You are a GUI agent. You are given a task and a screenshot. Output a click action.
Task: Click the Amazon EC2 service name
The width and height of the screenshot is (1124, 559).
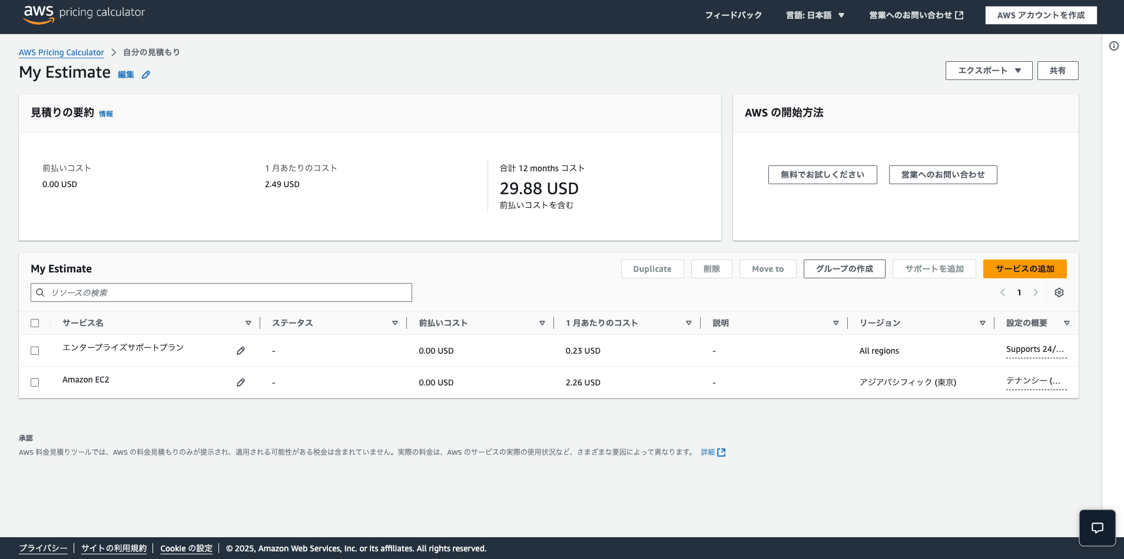coord(86,380)
